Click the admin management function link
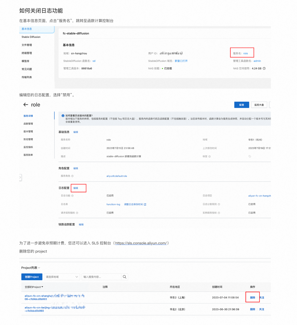Screen dimensions: 297x325 (257, 61)
